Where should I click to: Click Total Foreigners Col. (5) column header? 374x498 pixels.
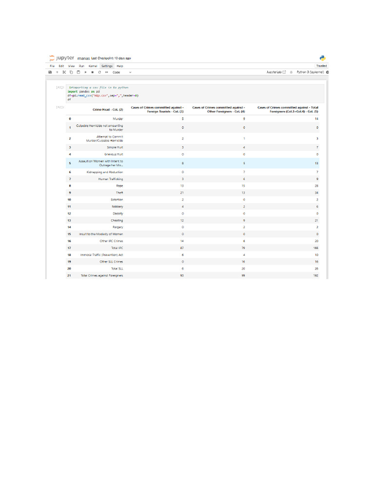[288, 109]
